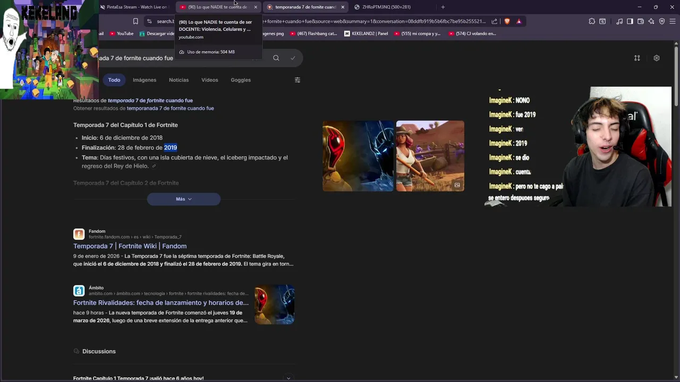Toggle the browser sidebar panel icon
This screenshot has width=680, height=382.
tap(630, 21)
